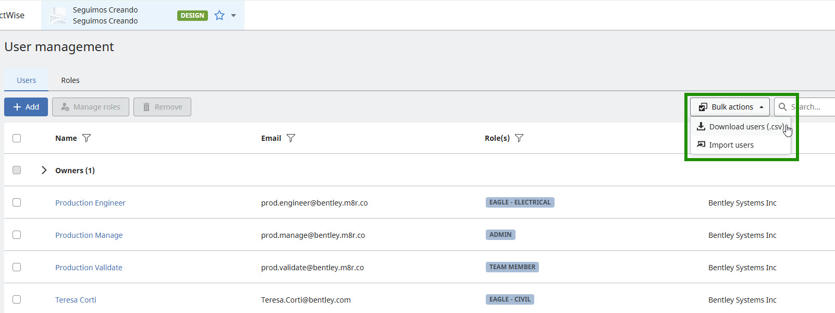
Task: Choose Download users (.csv) from the menu
Action: pyautogui.click(x=745, y=127)
